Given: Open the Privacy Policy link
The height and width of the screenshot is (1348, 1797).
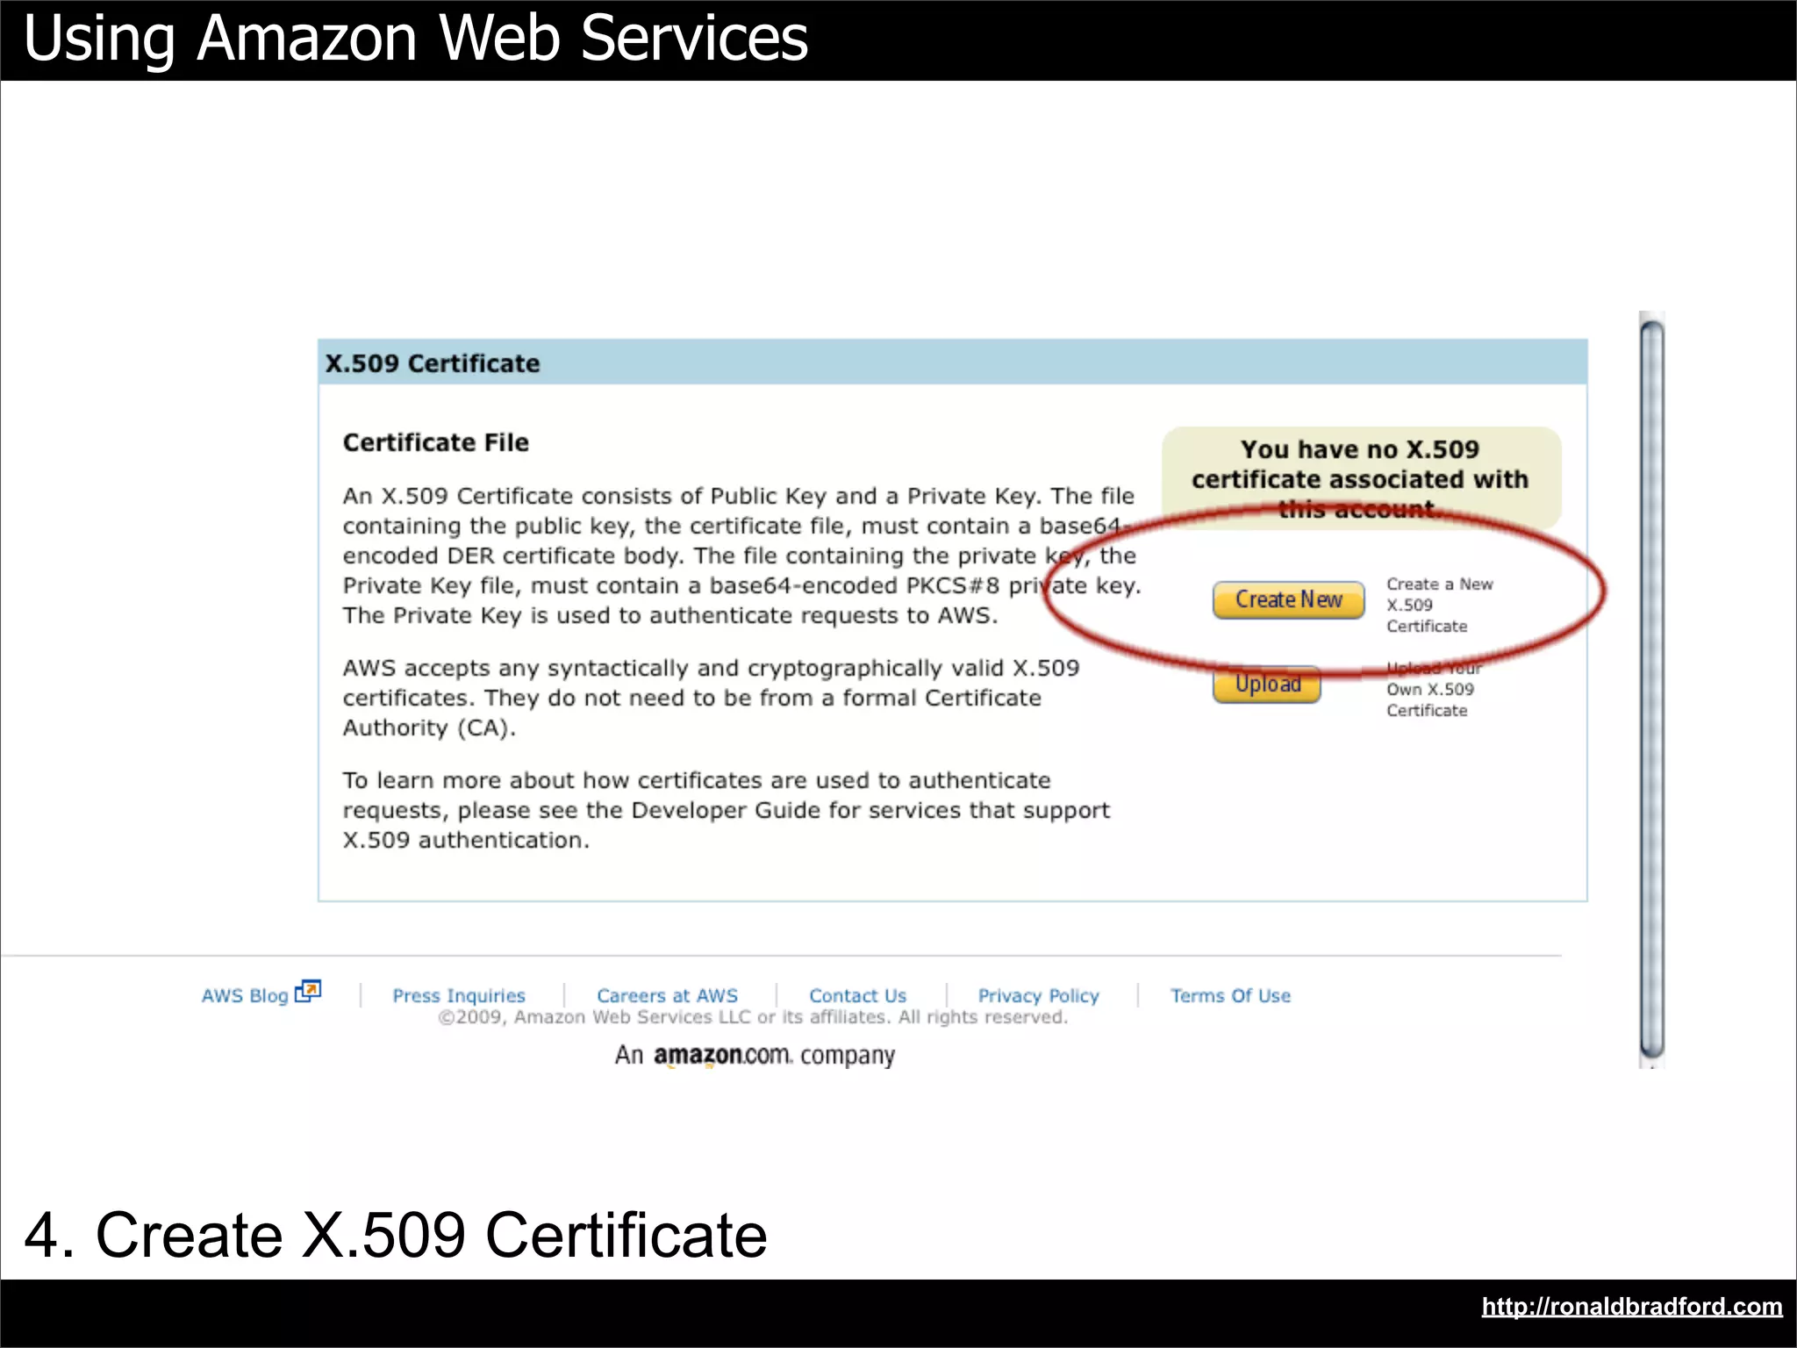Looking at the screenshot, I should pos(1038,995).
